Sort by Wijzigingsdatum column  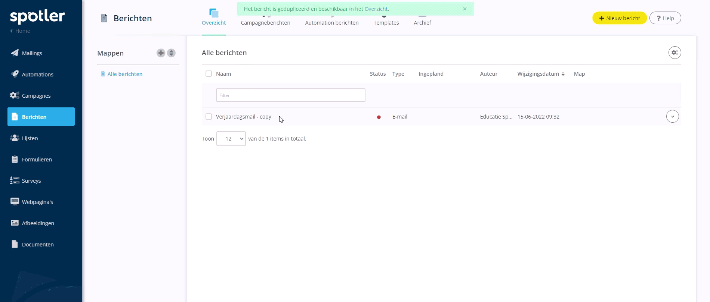pos(541,74)
